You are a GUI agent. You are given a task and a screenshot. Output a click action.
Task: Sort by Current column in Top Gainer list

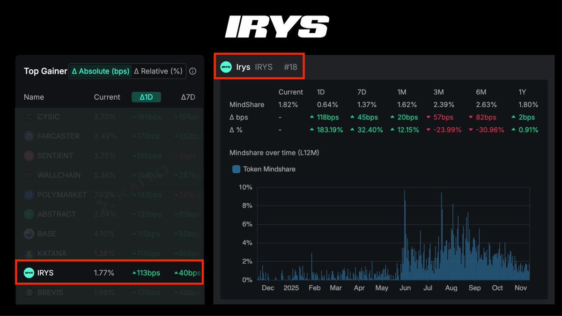[x=107, y=97]
